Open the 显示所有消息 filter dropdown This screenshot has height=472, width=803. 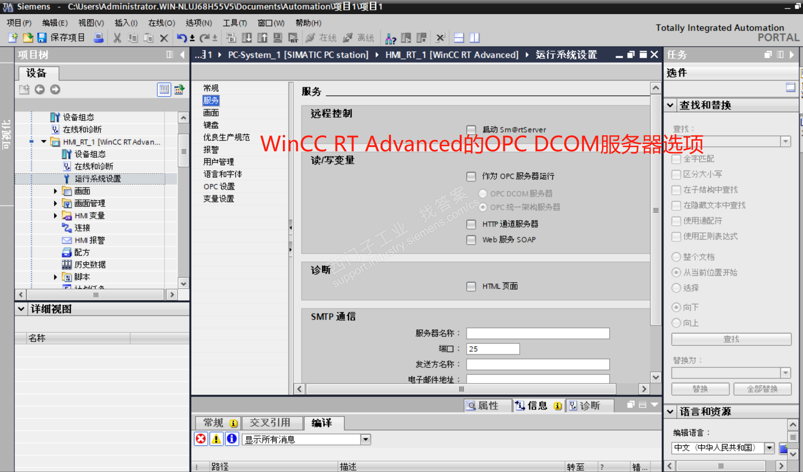(x=366, y=439)
